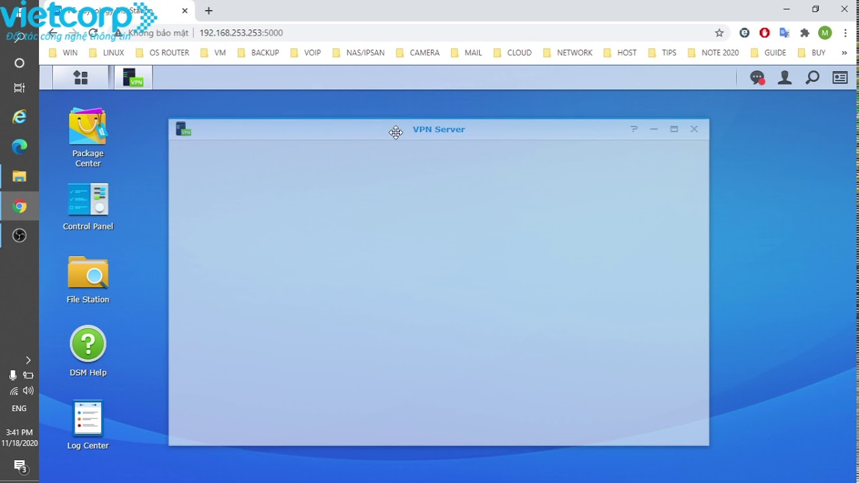
Task: Click volume speaker tray icon
Action: (x=28, y=390)
